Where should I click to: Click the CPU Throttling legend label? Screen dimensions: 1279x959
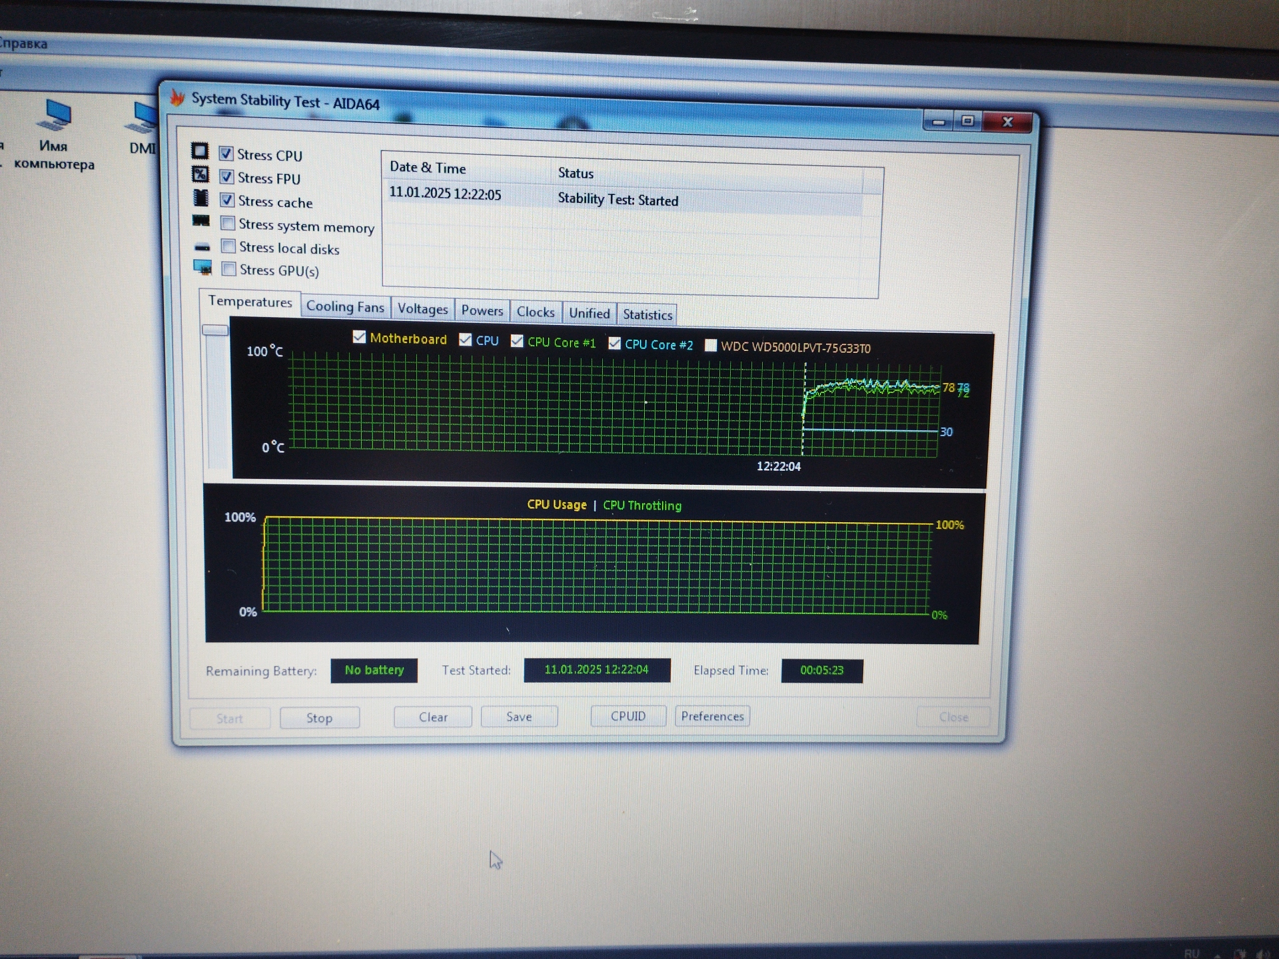coord(642,505)
